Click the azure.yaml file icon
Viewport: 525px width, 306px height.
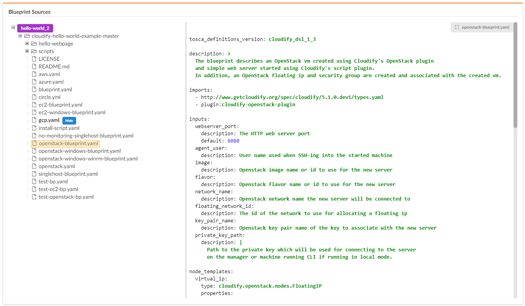(34, 82)
